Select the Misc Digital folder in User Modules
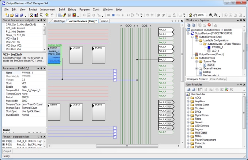The width and height of the screenshot is (248, 160). 201,133
